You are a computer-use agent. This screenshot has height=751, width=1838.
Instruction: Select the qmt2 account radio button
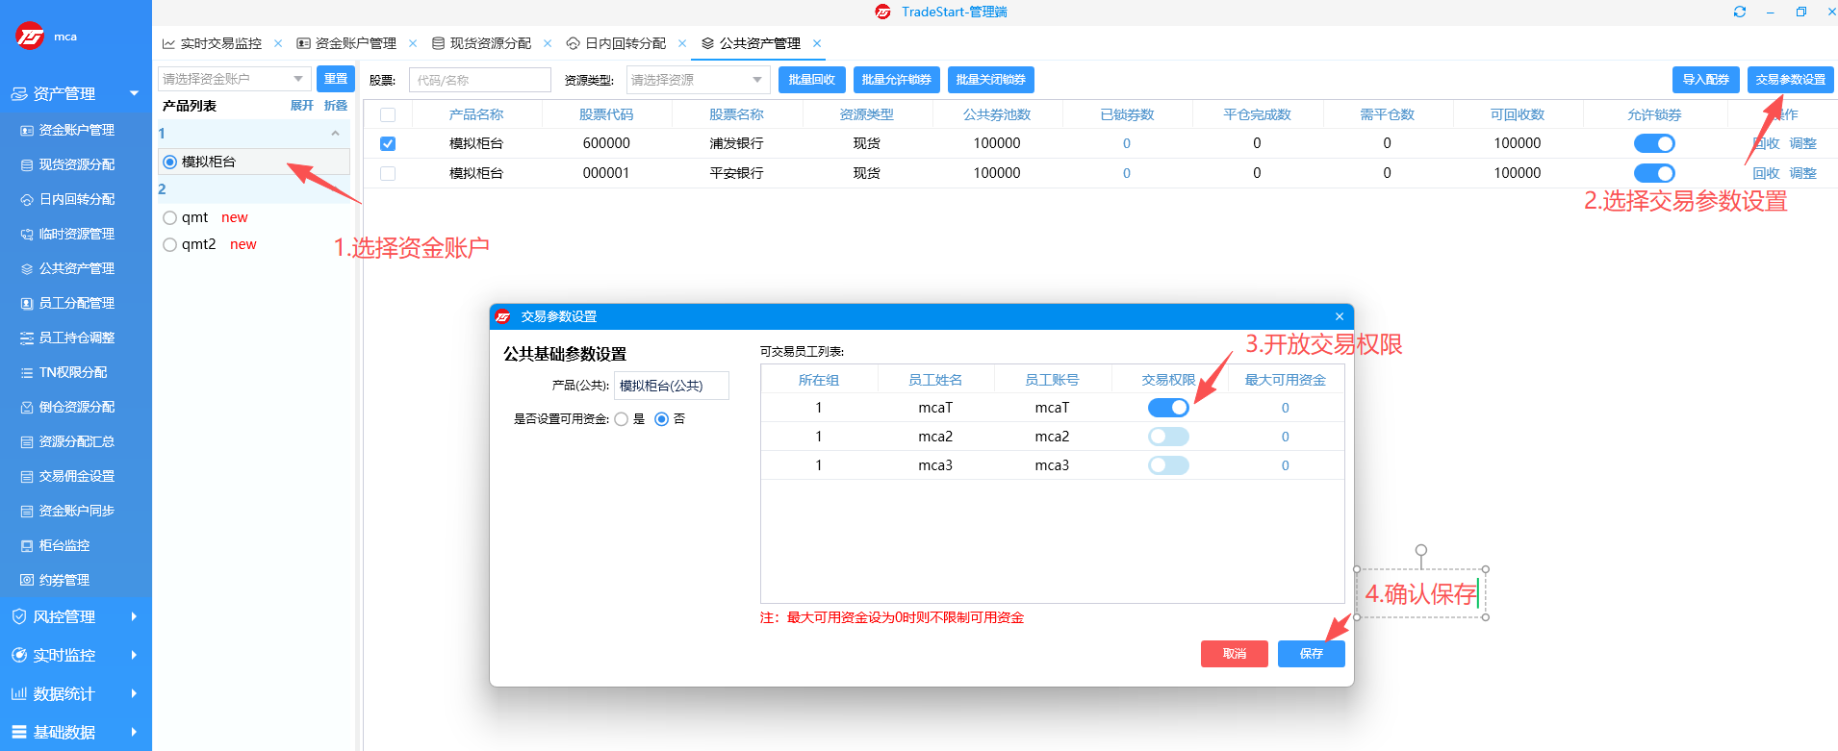(170, 244)
